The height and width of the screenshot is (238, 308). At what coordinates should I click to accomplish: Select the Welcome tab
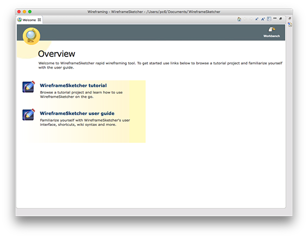click(x=29, y=20)
